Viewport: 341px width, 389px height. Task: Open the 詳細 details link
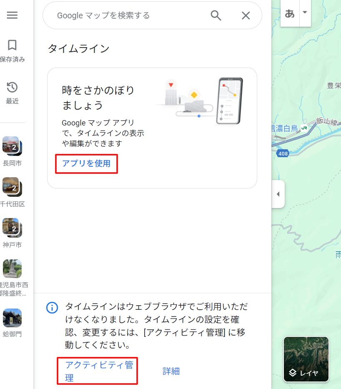[x=171, y=371]
